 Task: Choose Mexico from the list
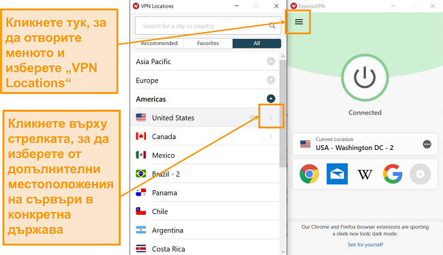tap(164, 155)
